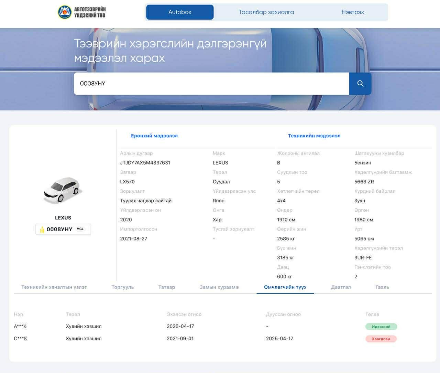Switch to the Торгууль tab
This screenshot has width=440, height=373.
[x=122, y=287]
